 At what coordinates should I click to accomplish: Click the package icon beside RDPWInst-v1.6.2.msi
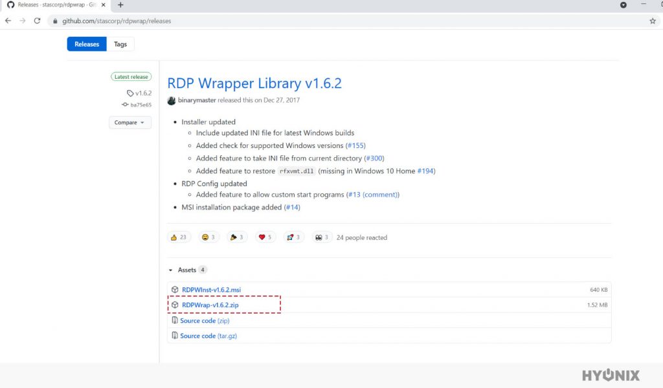pyautogui.click(x=175, y=289)
